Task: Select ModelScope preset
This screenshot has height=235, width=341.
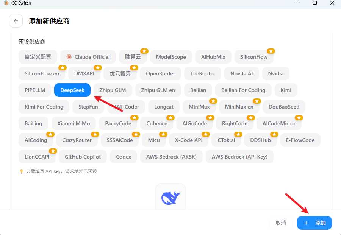Action: click(171, 57)
